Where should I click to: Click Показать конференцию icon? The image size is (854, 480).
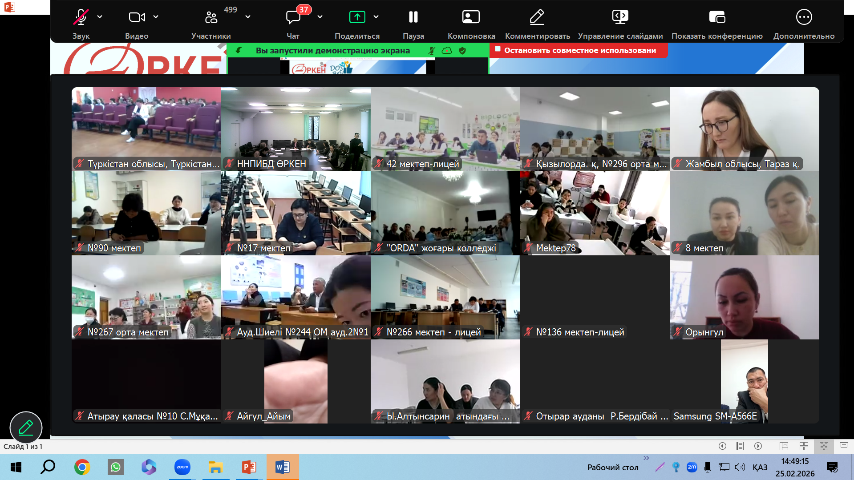[717, 17]
